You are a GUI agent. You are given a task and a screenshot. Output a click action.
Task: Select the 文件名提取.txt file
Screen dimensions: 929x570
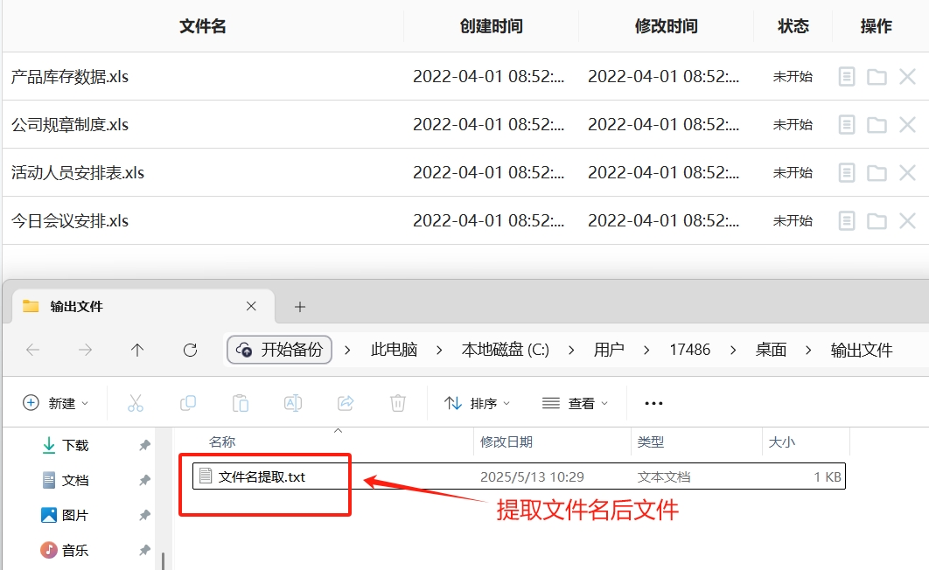(519, 476)
